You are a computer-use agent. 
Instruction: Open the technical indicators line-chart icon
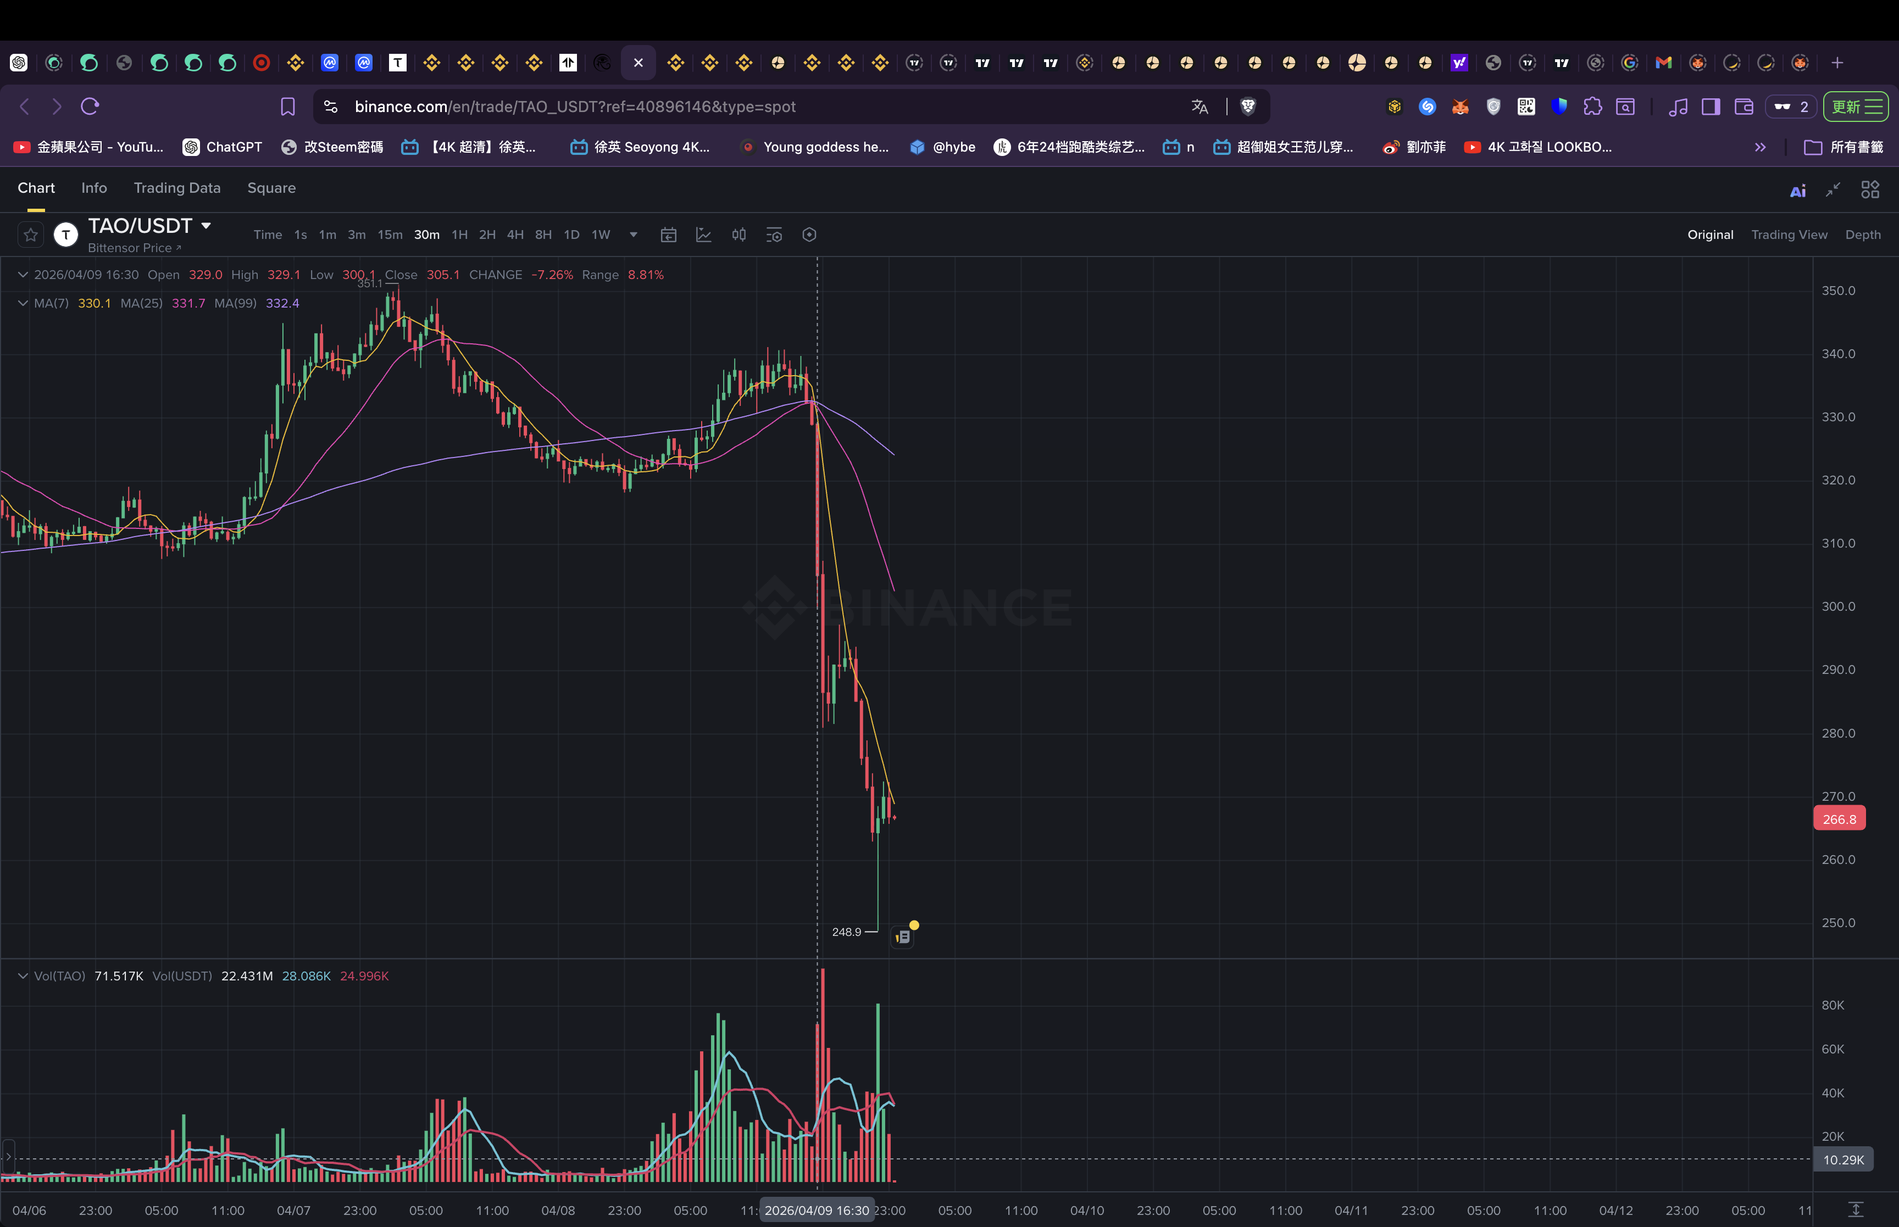tap(704, 235)
